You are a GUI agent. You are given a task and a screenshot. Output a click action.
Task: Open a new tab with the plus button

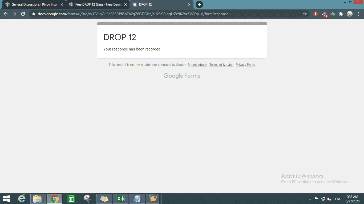(x=199, y=5)
